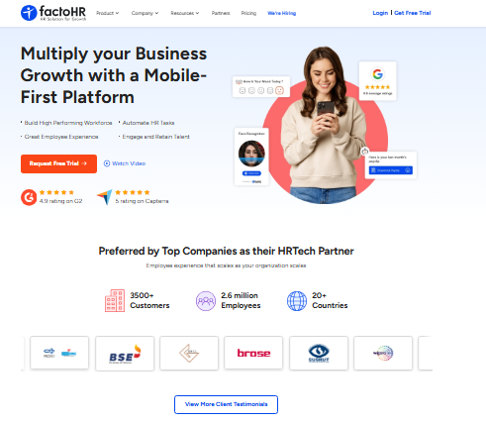The width and height of the screenshot is (486, 422).
Task: Click the play icon beside Watch Video
Action: point(107,163)
